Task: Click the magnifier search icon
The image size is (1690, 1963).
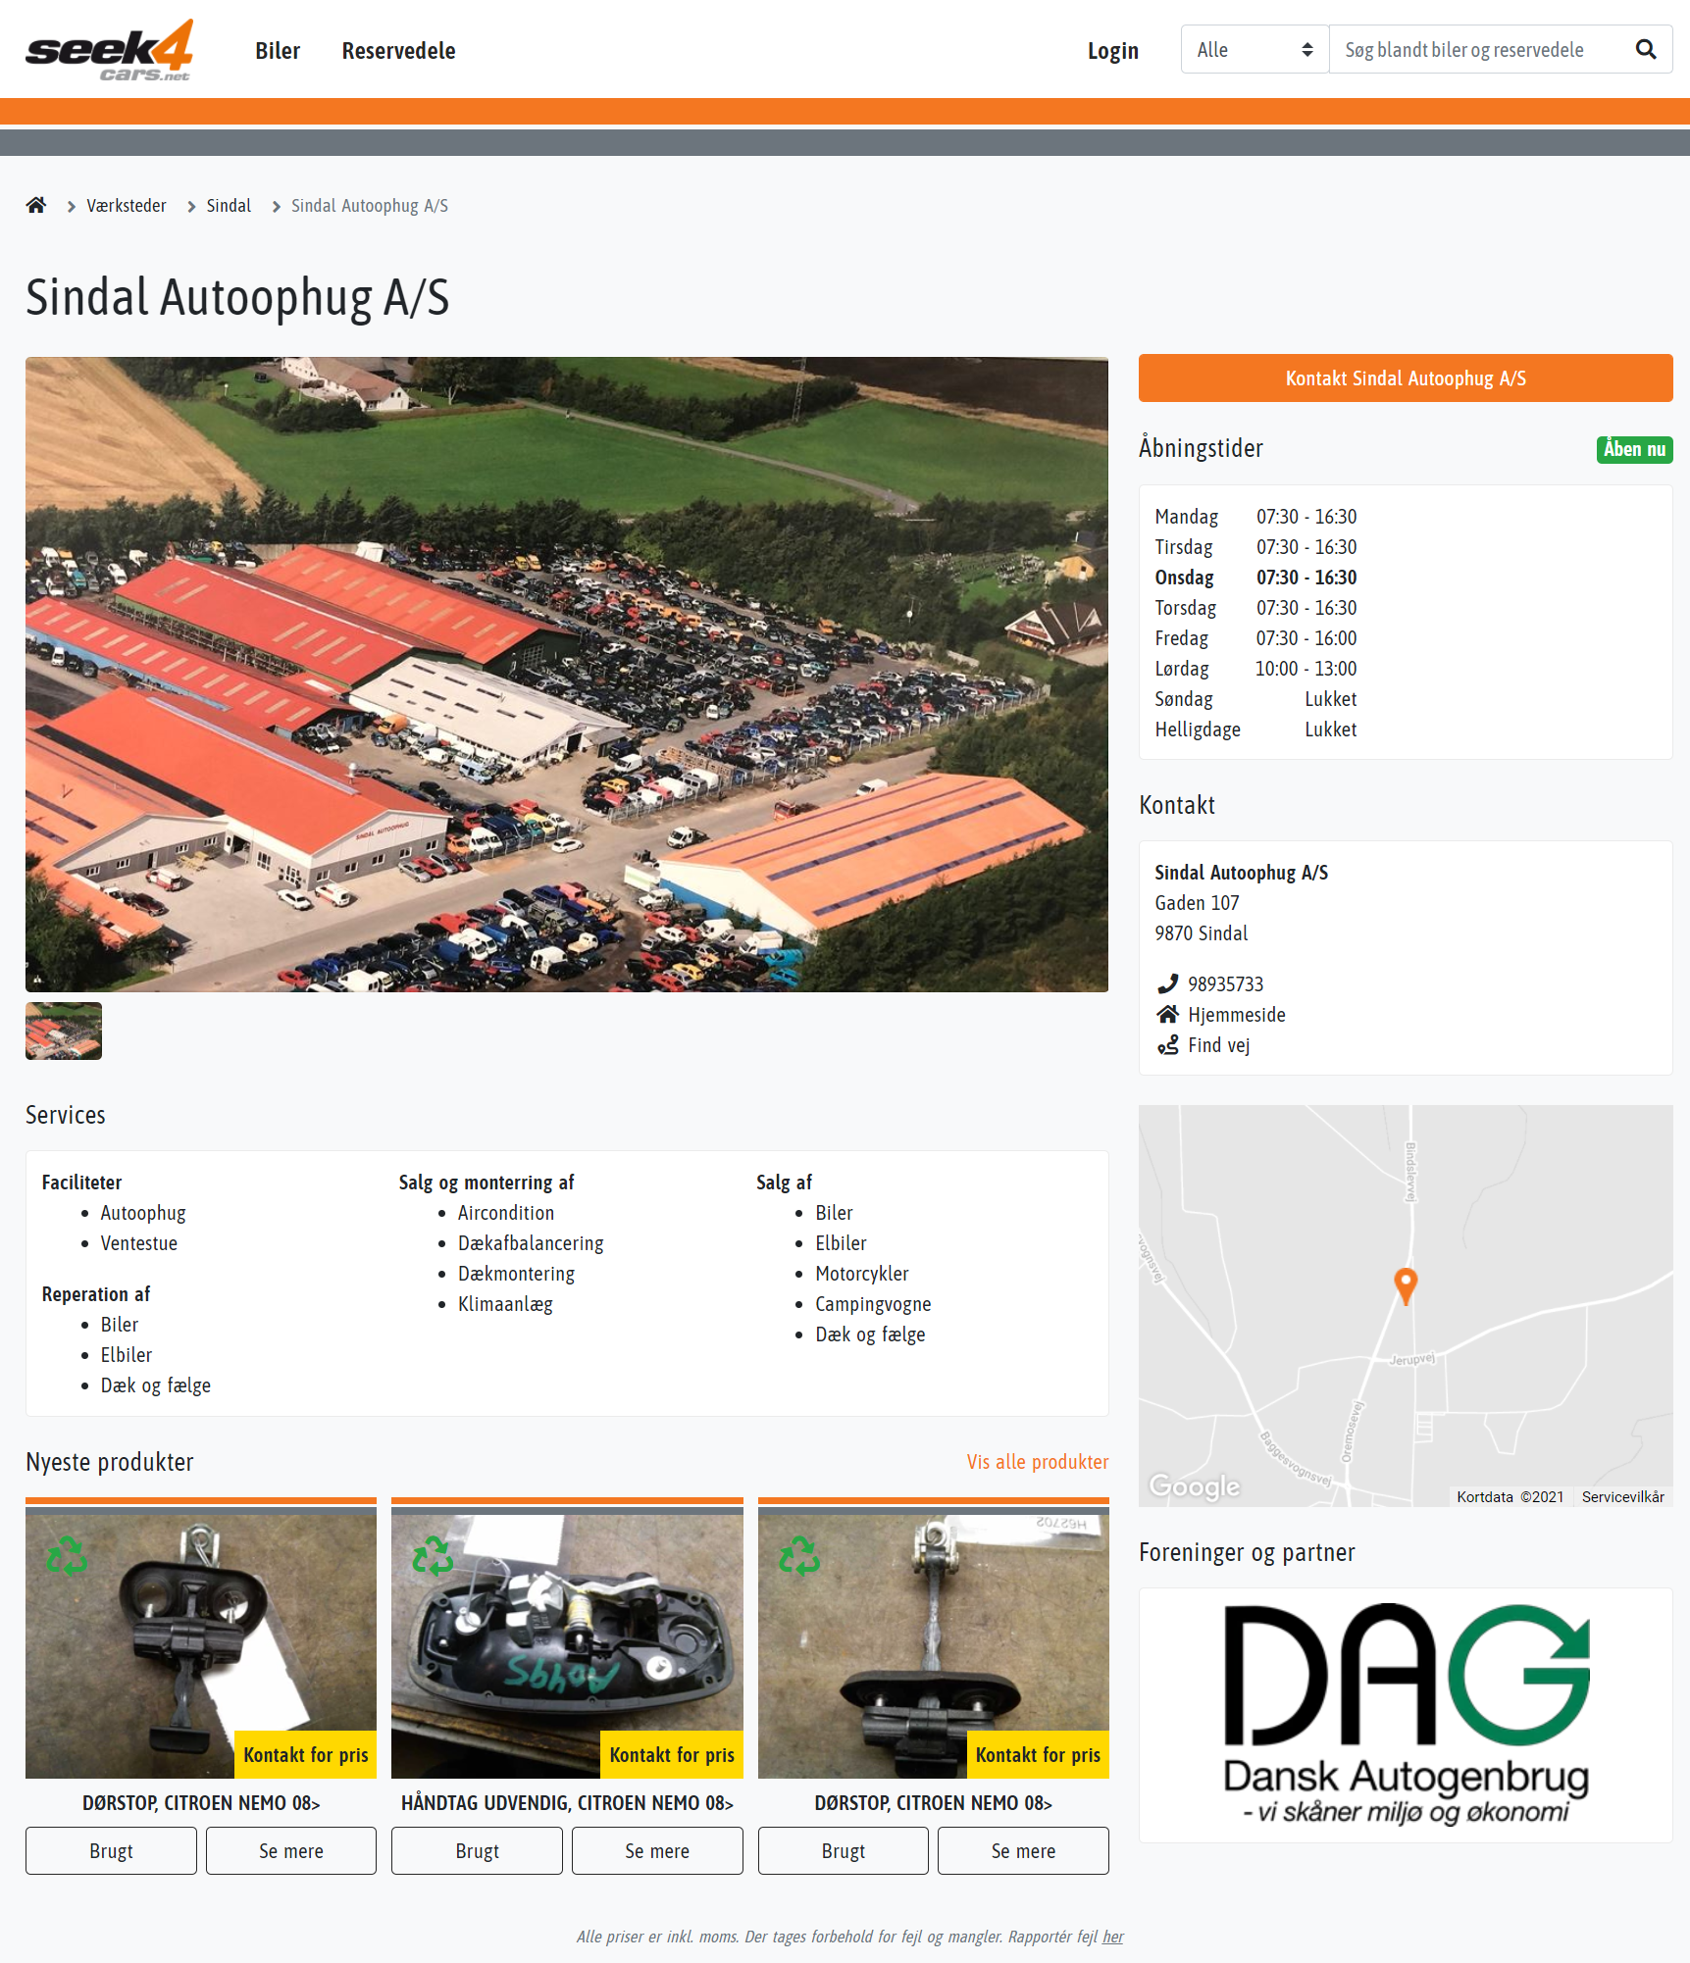Action: 1646,50
